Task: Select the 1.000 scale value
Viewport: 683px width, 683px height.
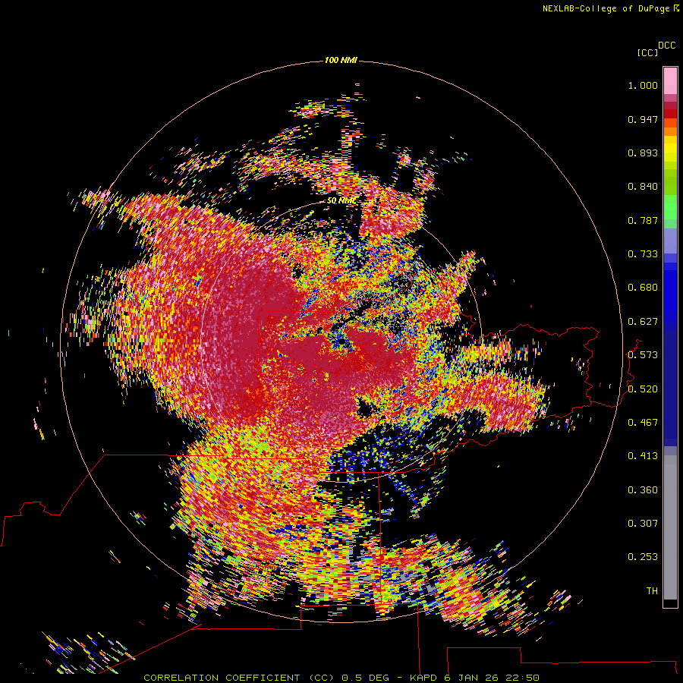Action: pyautogui.click(x=643, y=85)
